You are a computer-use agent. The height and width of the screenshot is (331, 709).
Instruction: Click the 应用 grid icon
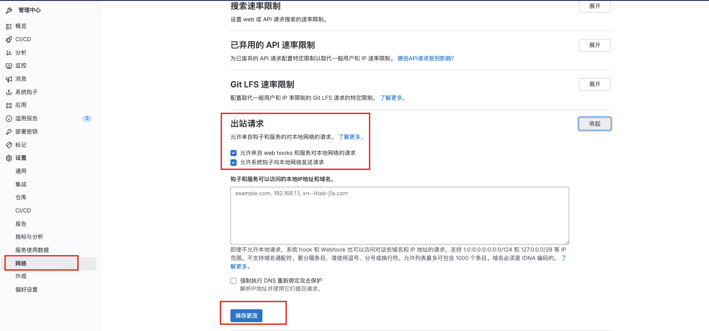[9, 105]
